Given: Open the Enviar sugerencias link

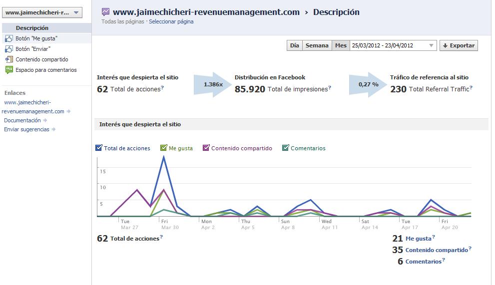Looking at the screenshot, I should coord(26,129).
